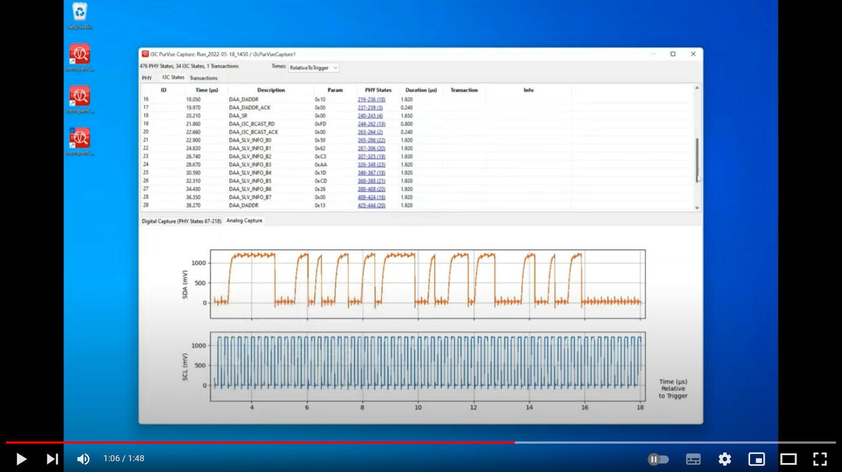Click the SDA (mV) orange waveform plot
This screenshot has width=842, height=472.
428,283
